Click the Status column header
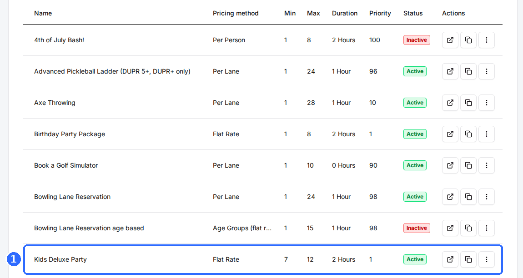This screenshot has height=278, width=523. click(413, 13)
